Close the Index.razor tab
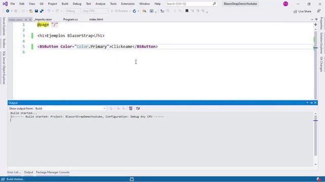This screenshot has width=325, height=182. [30, 20]
